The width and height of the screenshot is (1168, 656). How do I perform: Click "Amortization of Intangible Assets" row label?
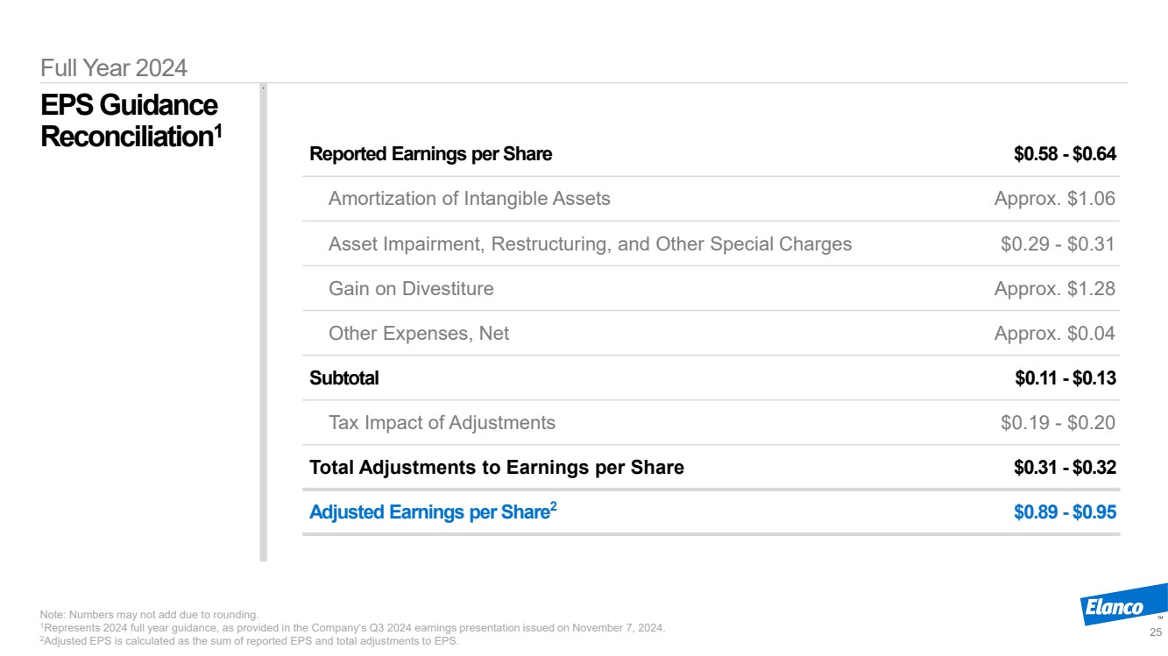click(469, 199)
